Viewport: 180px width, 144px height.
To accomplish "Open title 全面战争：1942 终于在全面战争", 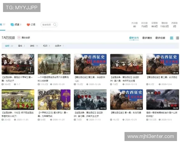I will click(18, 114).
